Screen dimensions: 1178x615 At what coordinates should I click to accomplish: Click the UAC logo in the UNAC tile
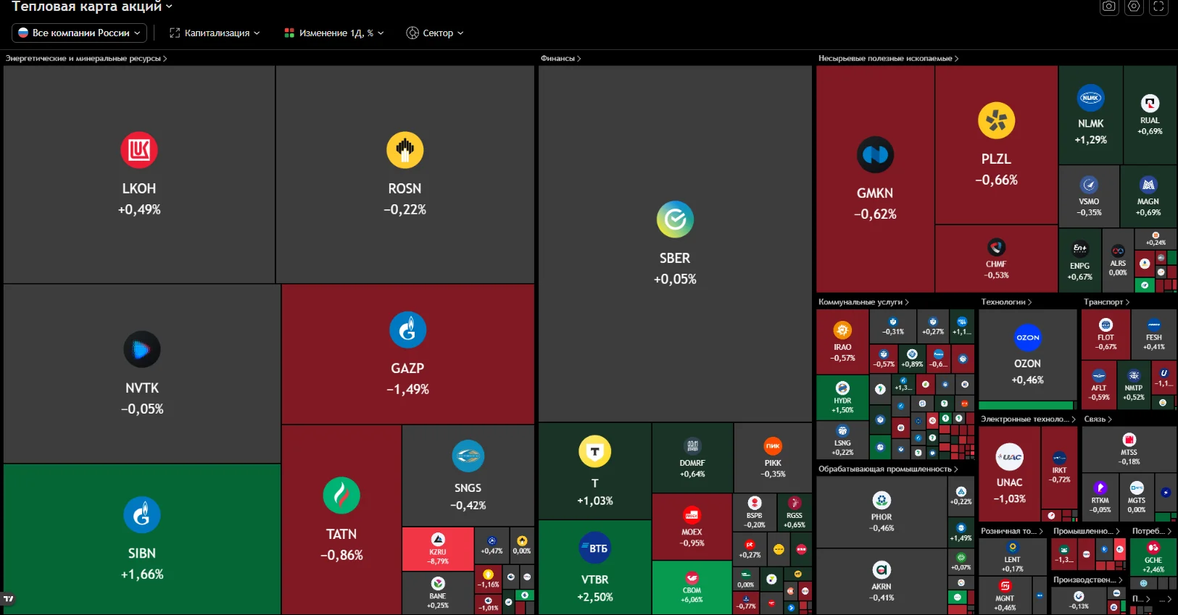pyautogui.click(x=1009, y=457)
